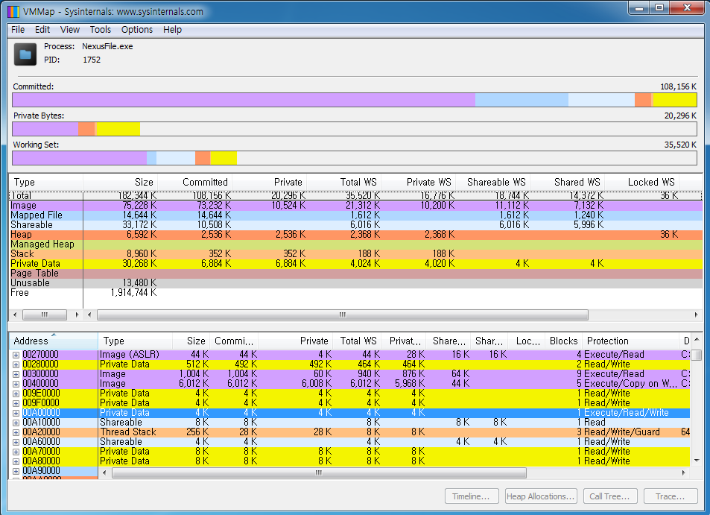Viewport: 710px width, 515px height.
Task: Open the File menu
Action: pos(18,30)
